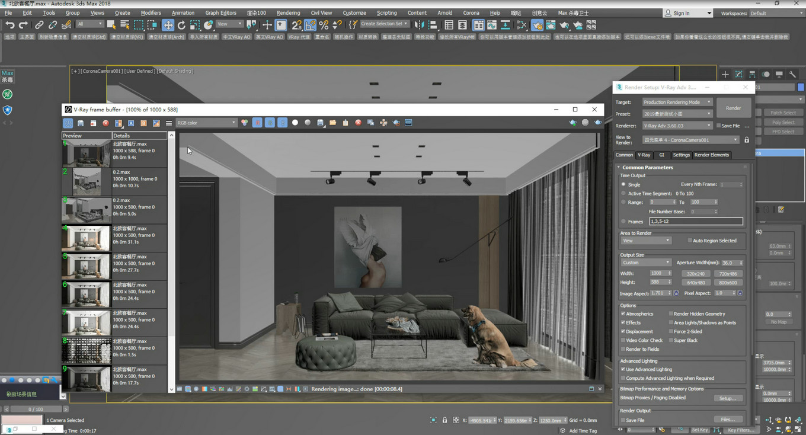Choose the 800x600 size preset
The image size is (806, 435).
[x=728, y=283]
